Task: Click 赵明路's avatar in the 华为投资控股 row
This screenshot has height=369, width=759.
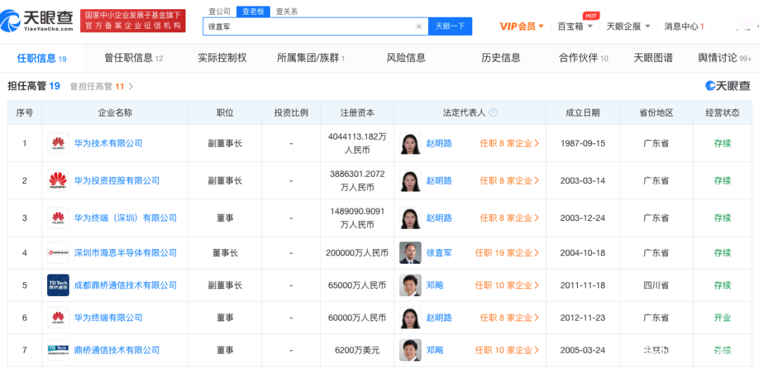Action: pyautogui.click(x=410, y=181)
